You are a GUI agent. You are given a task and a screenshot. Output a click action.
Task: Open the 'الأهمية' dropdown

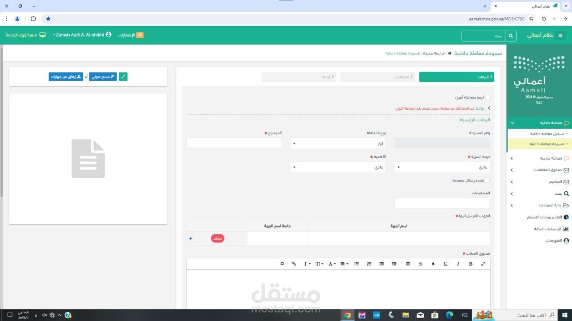point(338,167)
